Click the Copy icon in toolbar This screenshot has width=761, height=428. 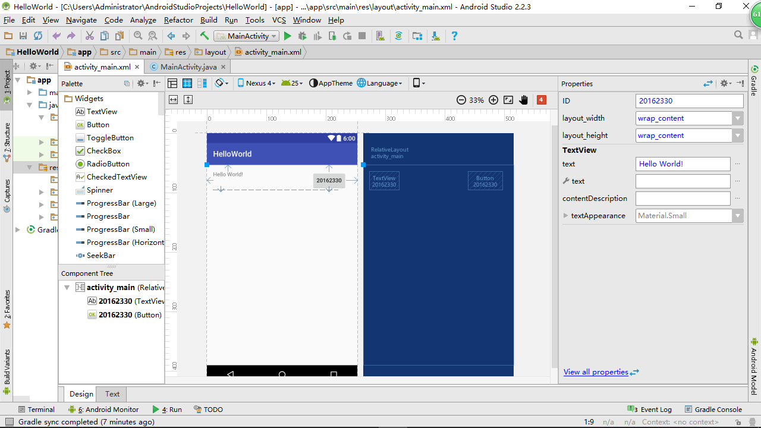tap(105, 36)
